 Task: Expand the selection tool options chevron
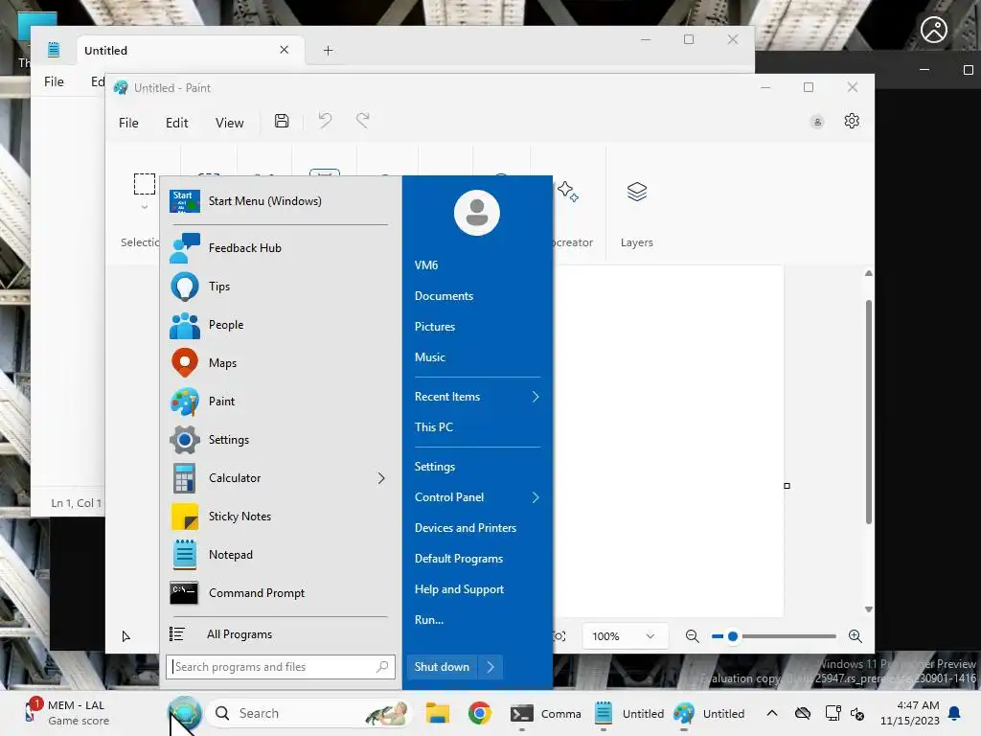pos(145,207)
